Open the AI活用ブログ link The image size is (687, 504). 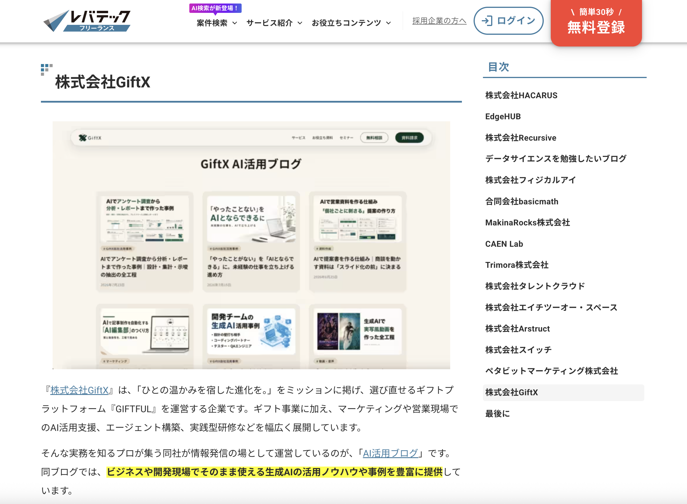(x=390, y=453)
